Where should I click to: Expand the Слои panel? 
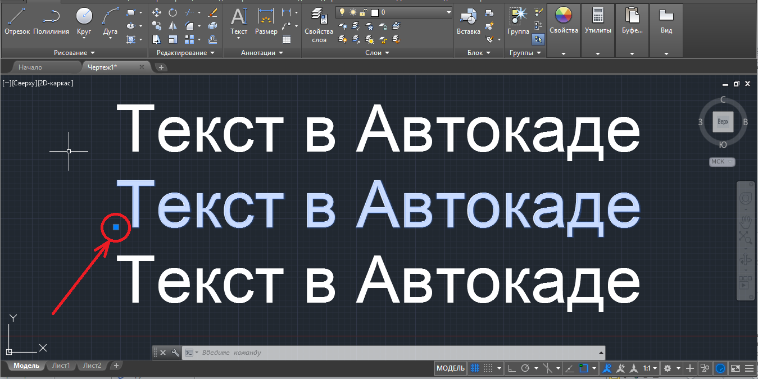point(377,53)
